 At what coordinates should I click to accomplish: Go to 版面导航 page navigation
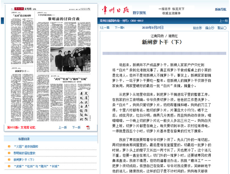point(220,10)
